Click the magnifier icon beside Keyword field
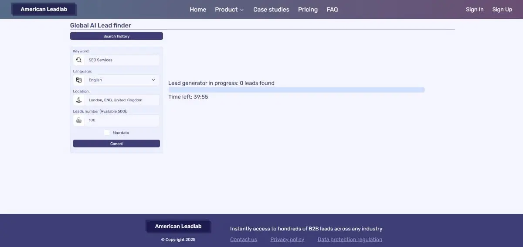Image resolution: width=523 pixels, height=247 pixels. coord(79,60)
